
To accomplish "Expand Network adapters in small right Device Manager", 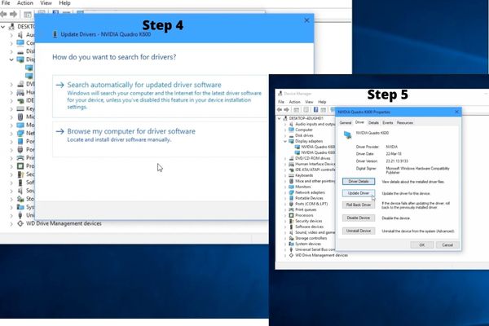I will (285, 192).
